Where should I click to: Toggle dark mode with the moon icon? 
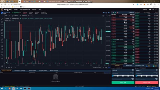156,9
